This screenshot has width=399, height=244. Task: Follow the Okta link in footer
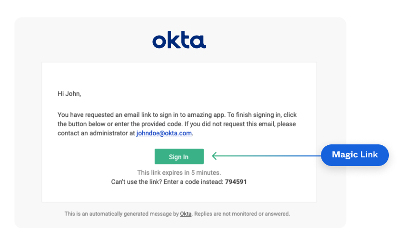point(186,214)
